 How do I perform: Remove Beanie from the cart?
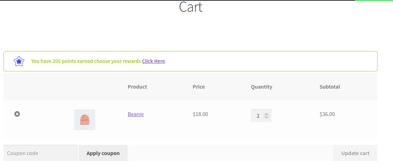click(17, 114)
